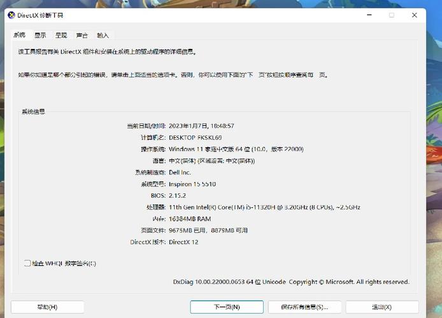Minimize the DirectX diagnostic window
Screen dimensions: 442x318
[x=369, y=15]
